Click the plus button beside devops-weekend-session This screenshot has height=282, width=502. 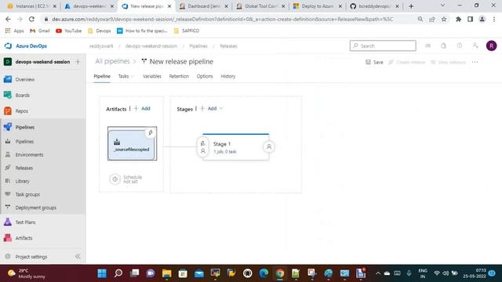[78, 62]
